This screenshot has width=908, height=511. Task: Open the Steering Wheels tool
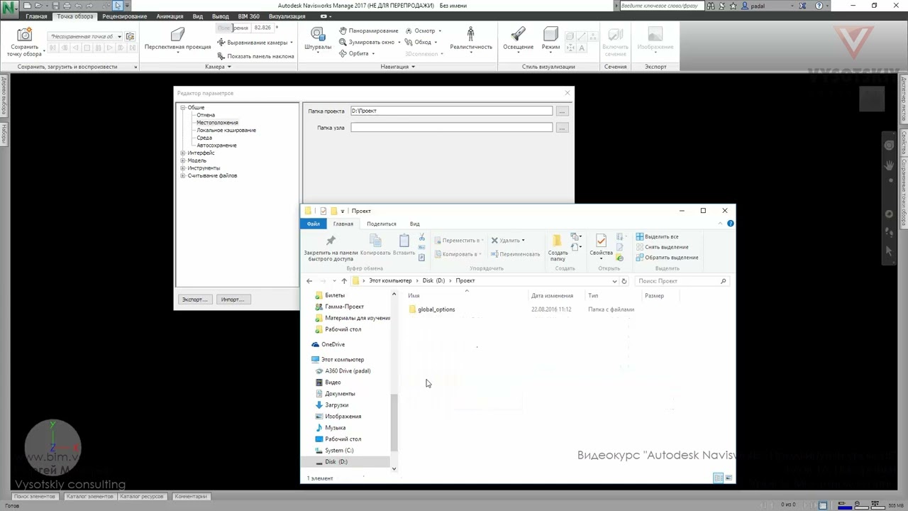317,34
